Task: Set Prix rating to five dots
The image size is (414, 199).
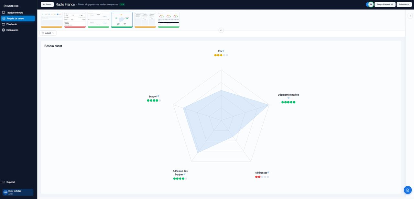Action: point(227,55)
